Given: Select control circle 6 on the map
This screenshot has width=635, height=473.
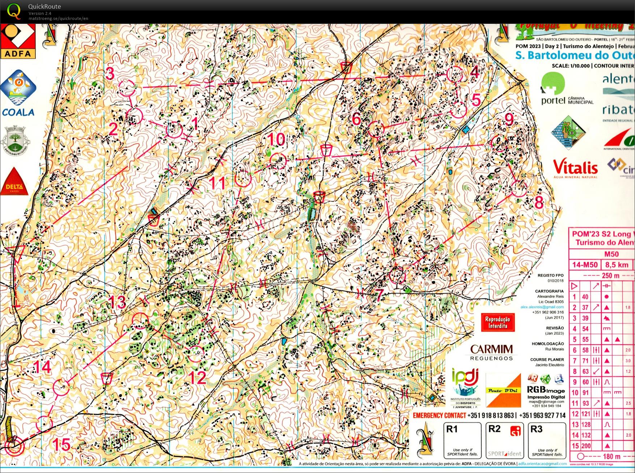Looking at the screenshot, I should 376,129.
